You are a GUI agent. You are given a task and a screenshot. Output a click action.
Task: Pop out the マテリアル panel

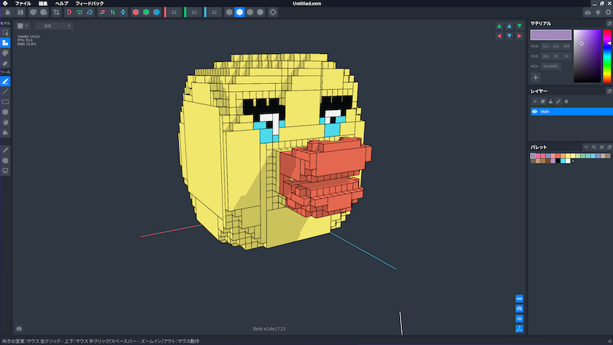[x=609, y=23]
